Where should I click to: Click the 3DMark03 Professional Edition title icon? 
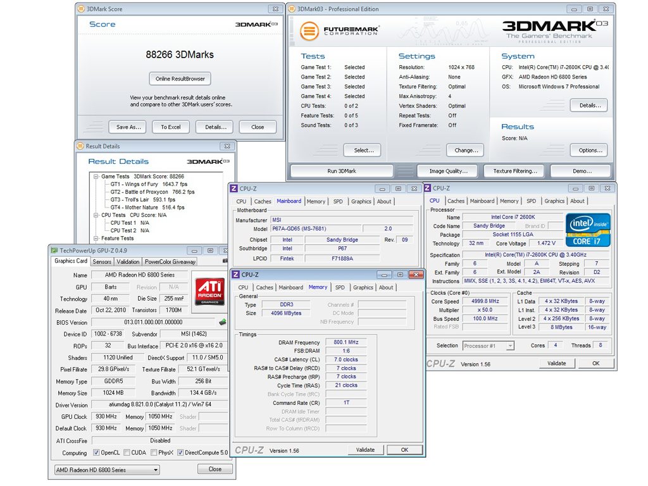click(292, 9)
